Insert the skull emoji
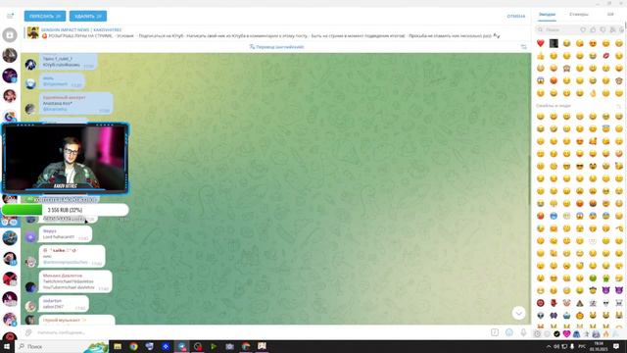Image resolution: width=627 pixels, height=353 pixels. pos(605,303)
